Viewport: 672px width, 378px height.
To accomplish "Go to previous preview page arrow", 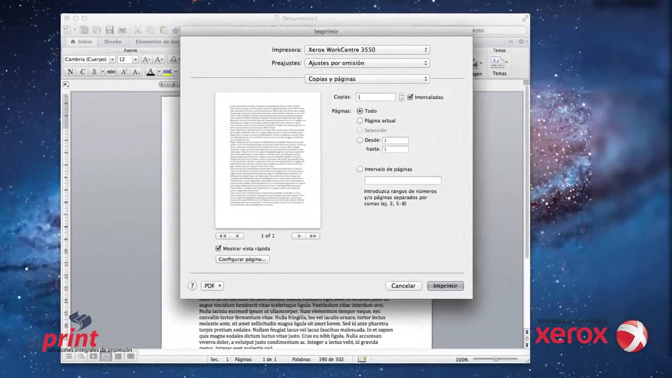I will (237, 236).
